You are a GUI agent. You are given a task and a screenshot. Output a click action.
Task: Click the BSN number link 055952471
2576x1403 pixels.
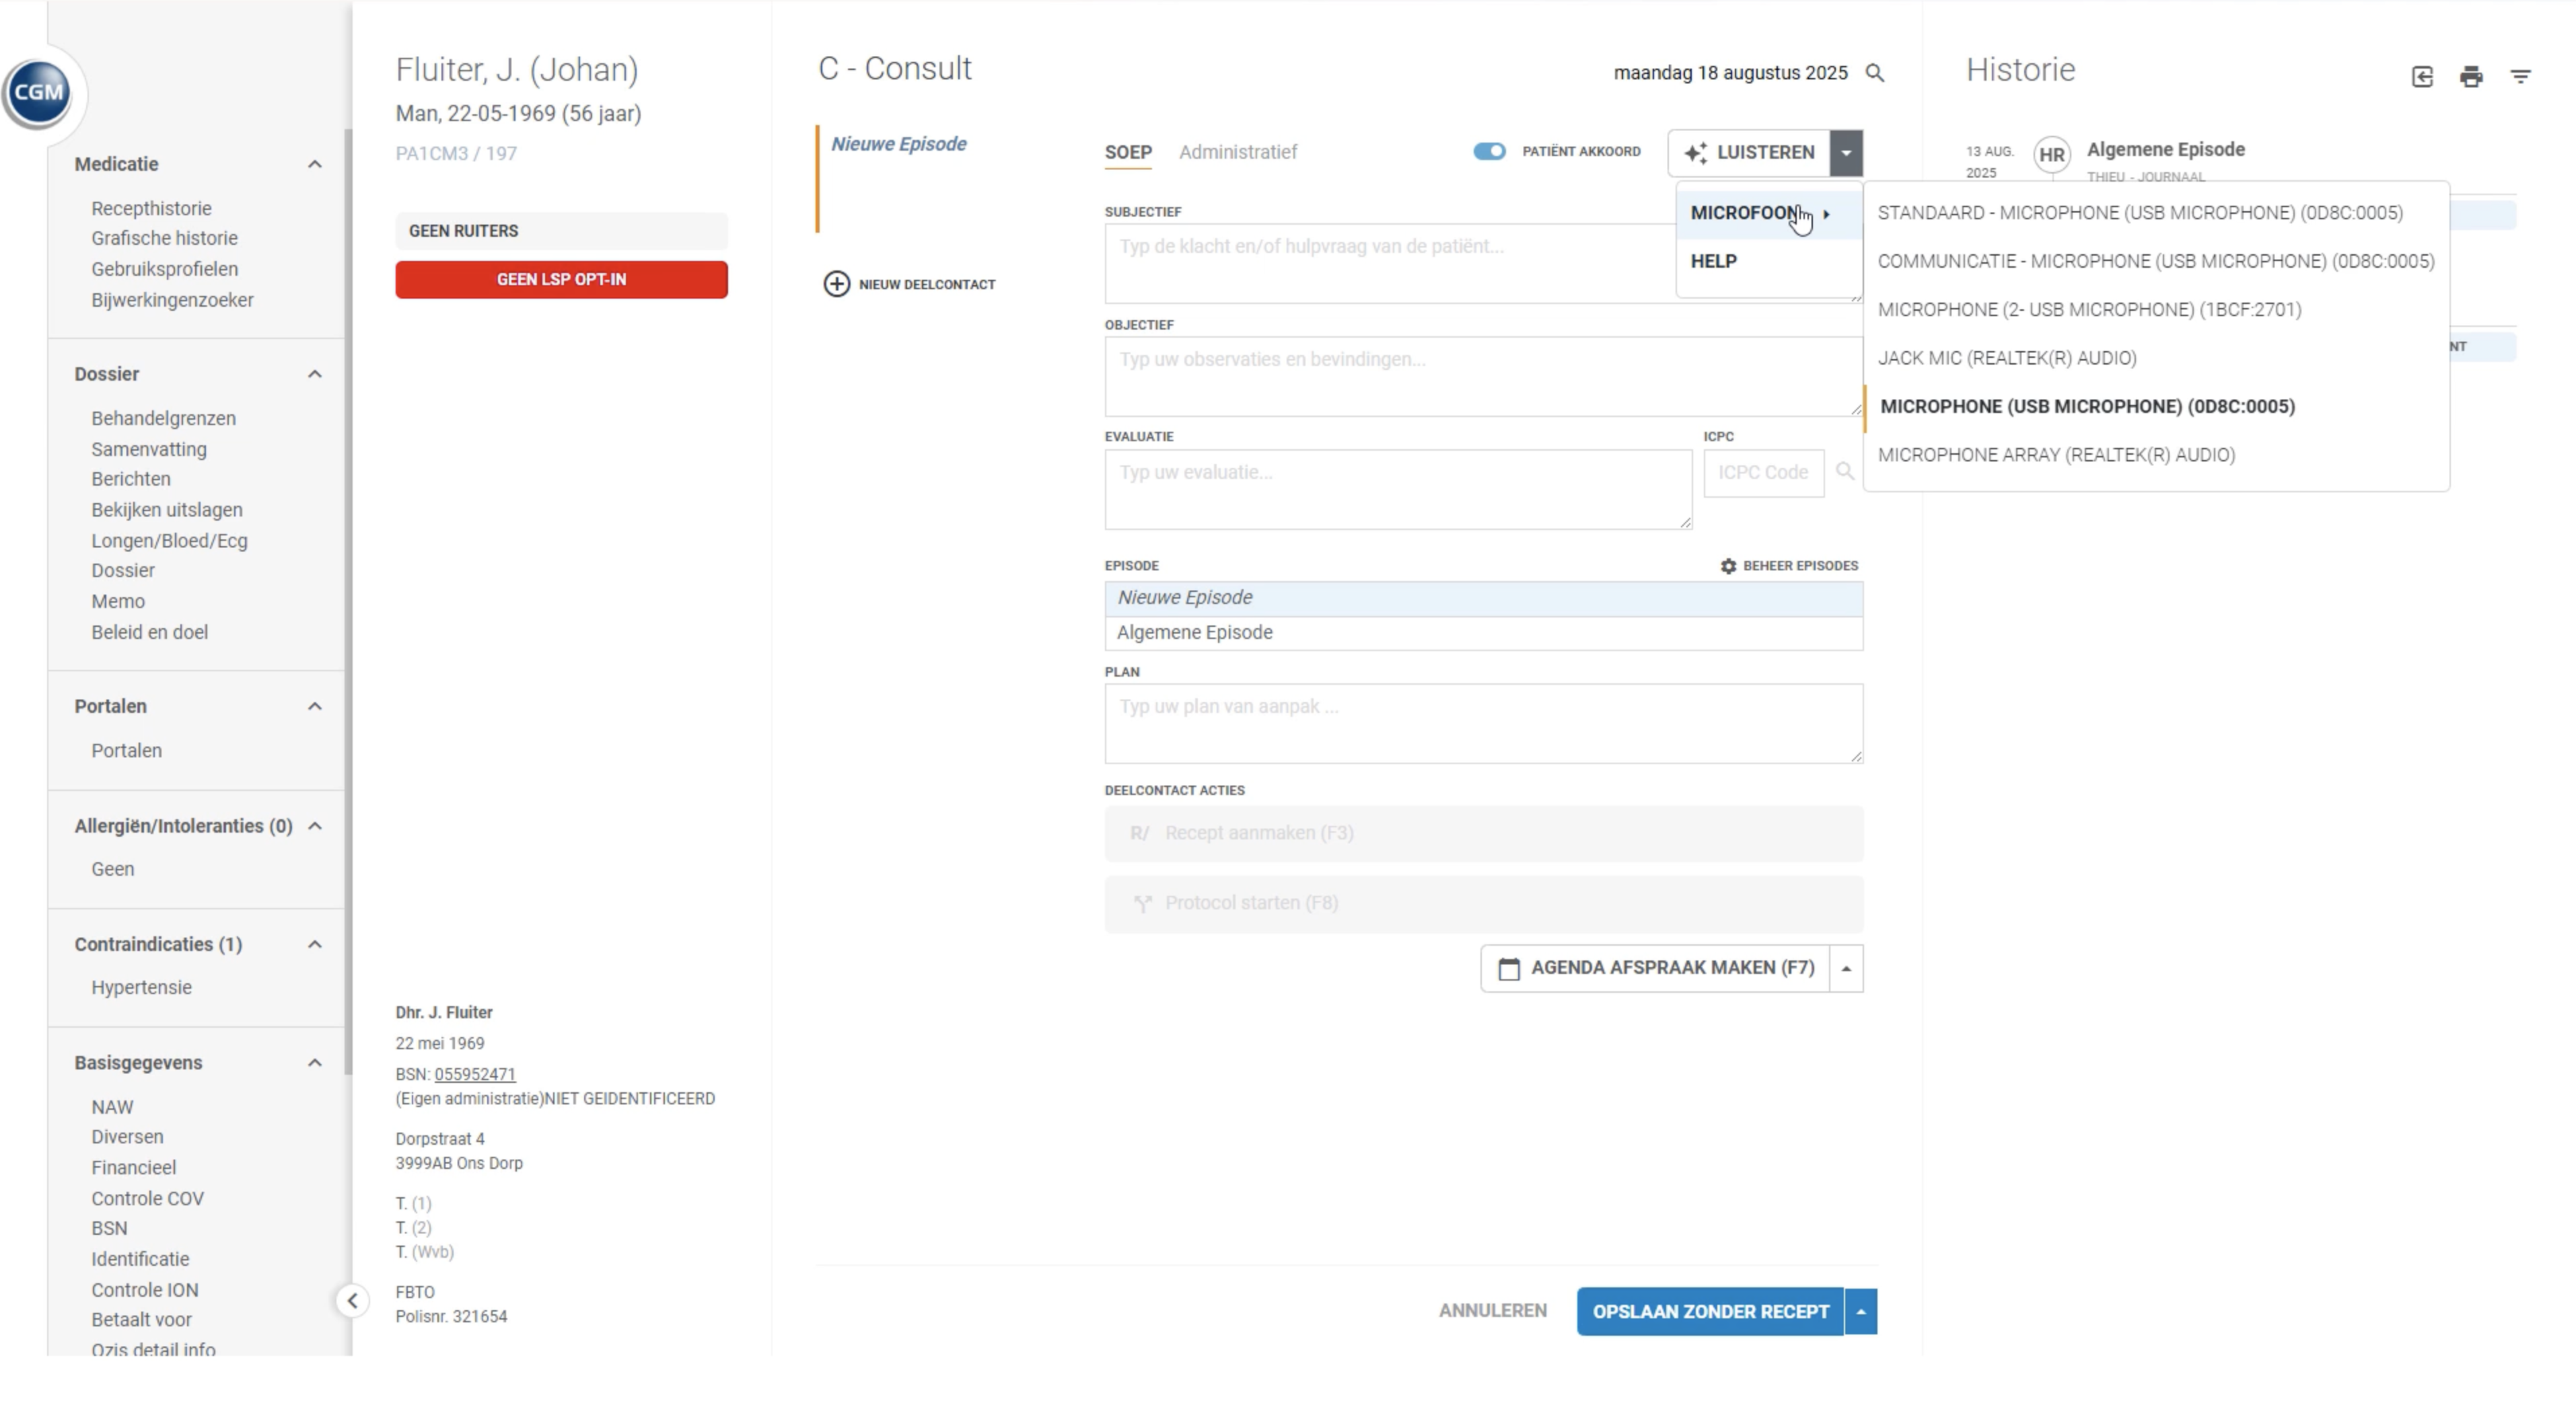475,1074
